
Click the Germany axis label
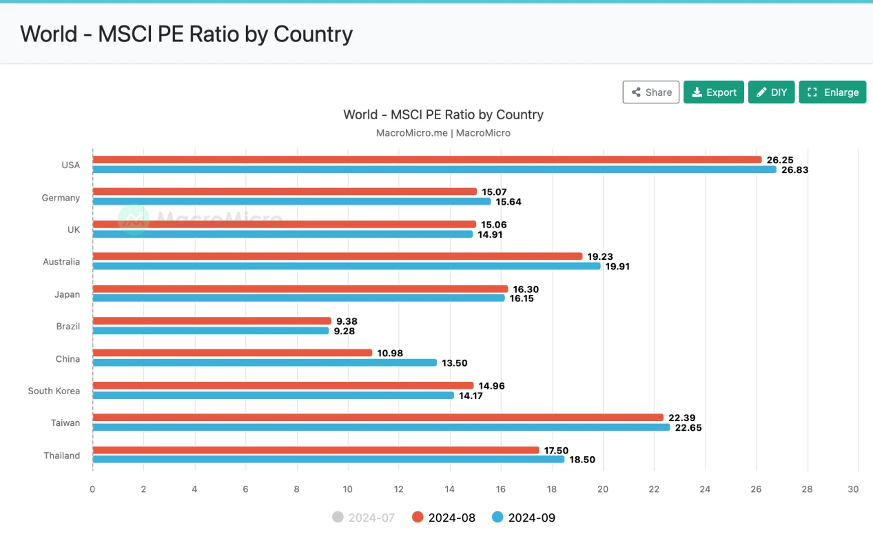pos(61,198)
